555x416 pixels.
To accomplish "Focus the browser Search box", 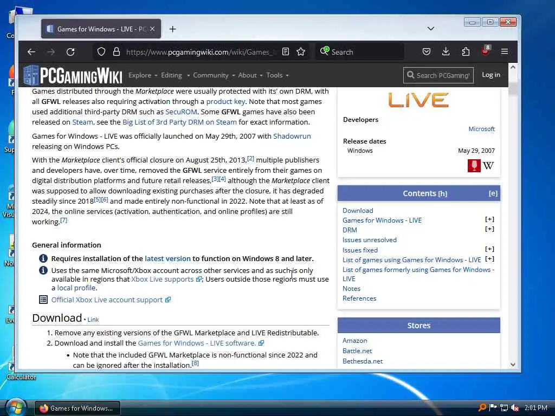I will 360,51.
